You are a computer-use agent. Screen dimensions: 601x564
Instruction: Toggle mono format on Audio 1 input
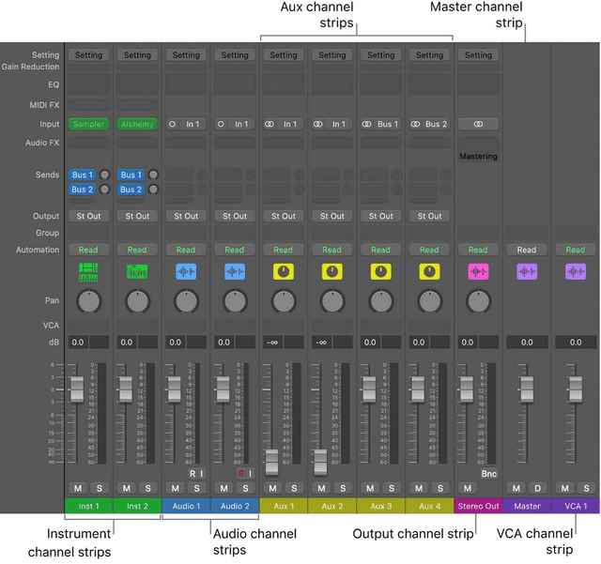173,124
